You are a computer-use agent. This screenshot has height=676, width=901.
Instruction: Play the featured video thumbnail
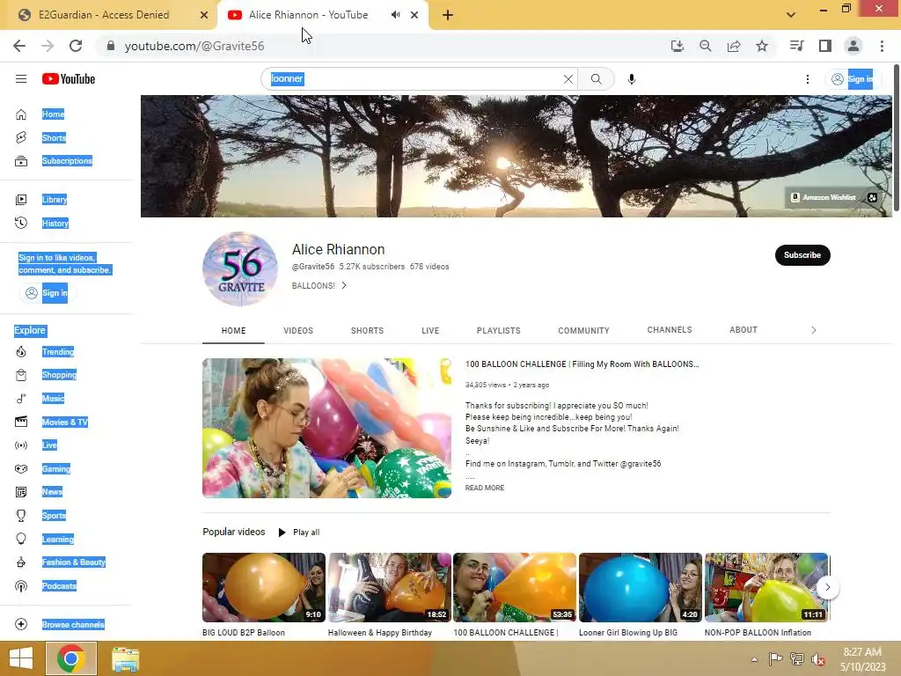(326, 428)
